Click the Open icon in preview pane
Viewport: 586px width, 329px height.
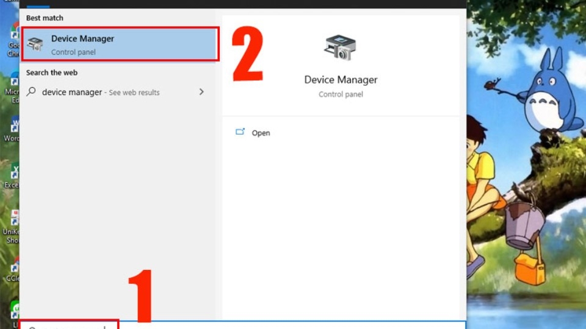coord(240,132)
